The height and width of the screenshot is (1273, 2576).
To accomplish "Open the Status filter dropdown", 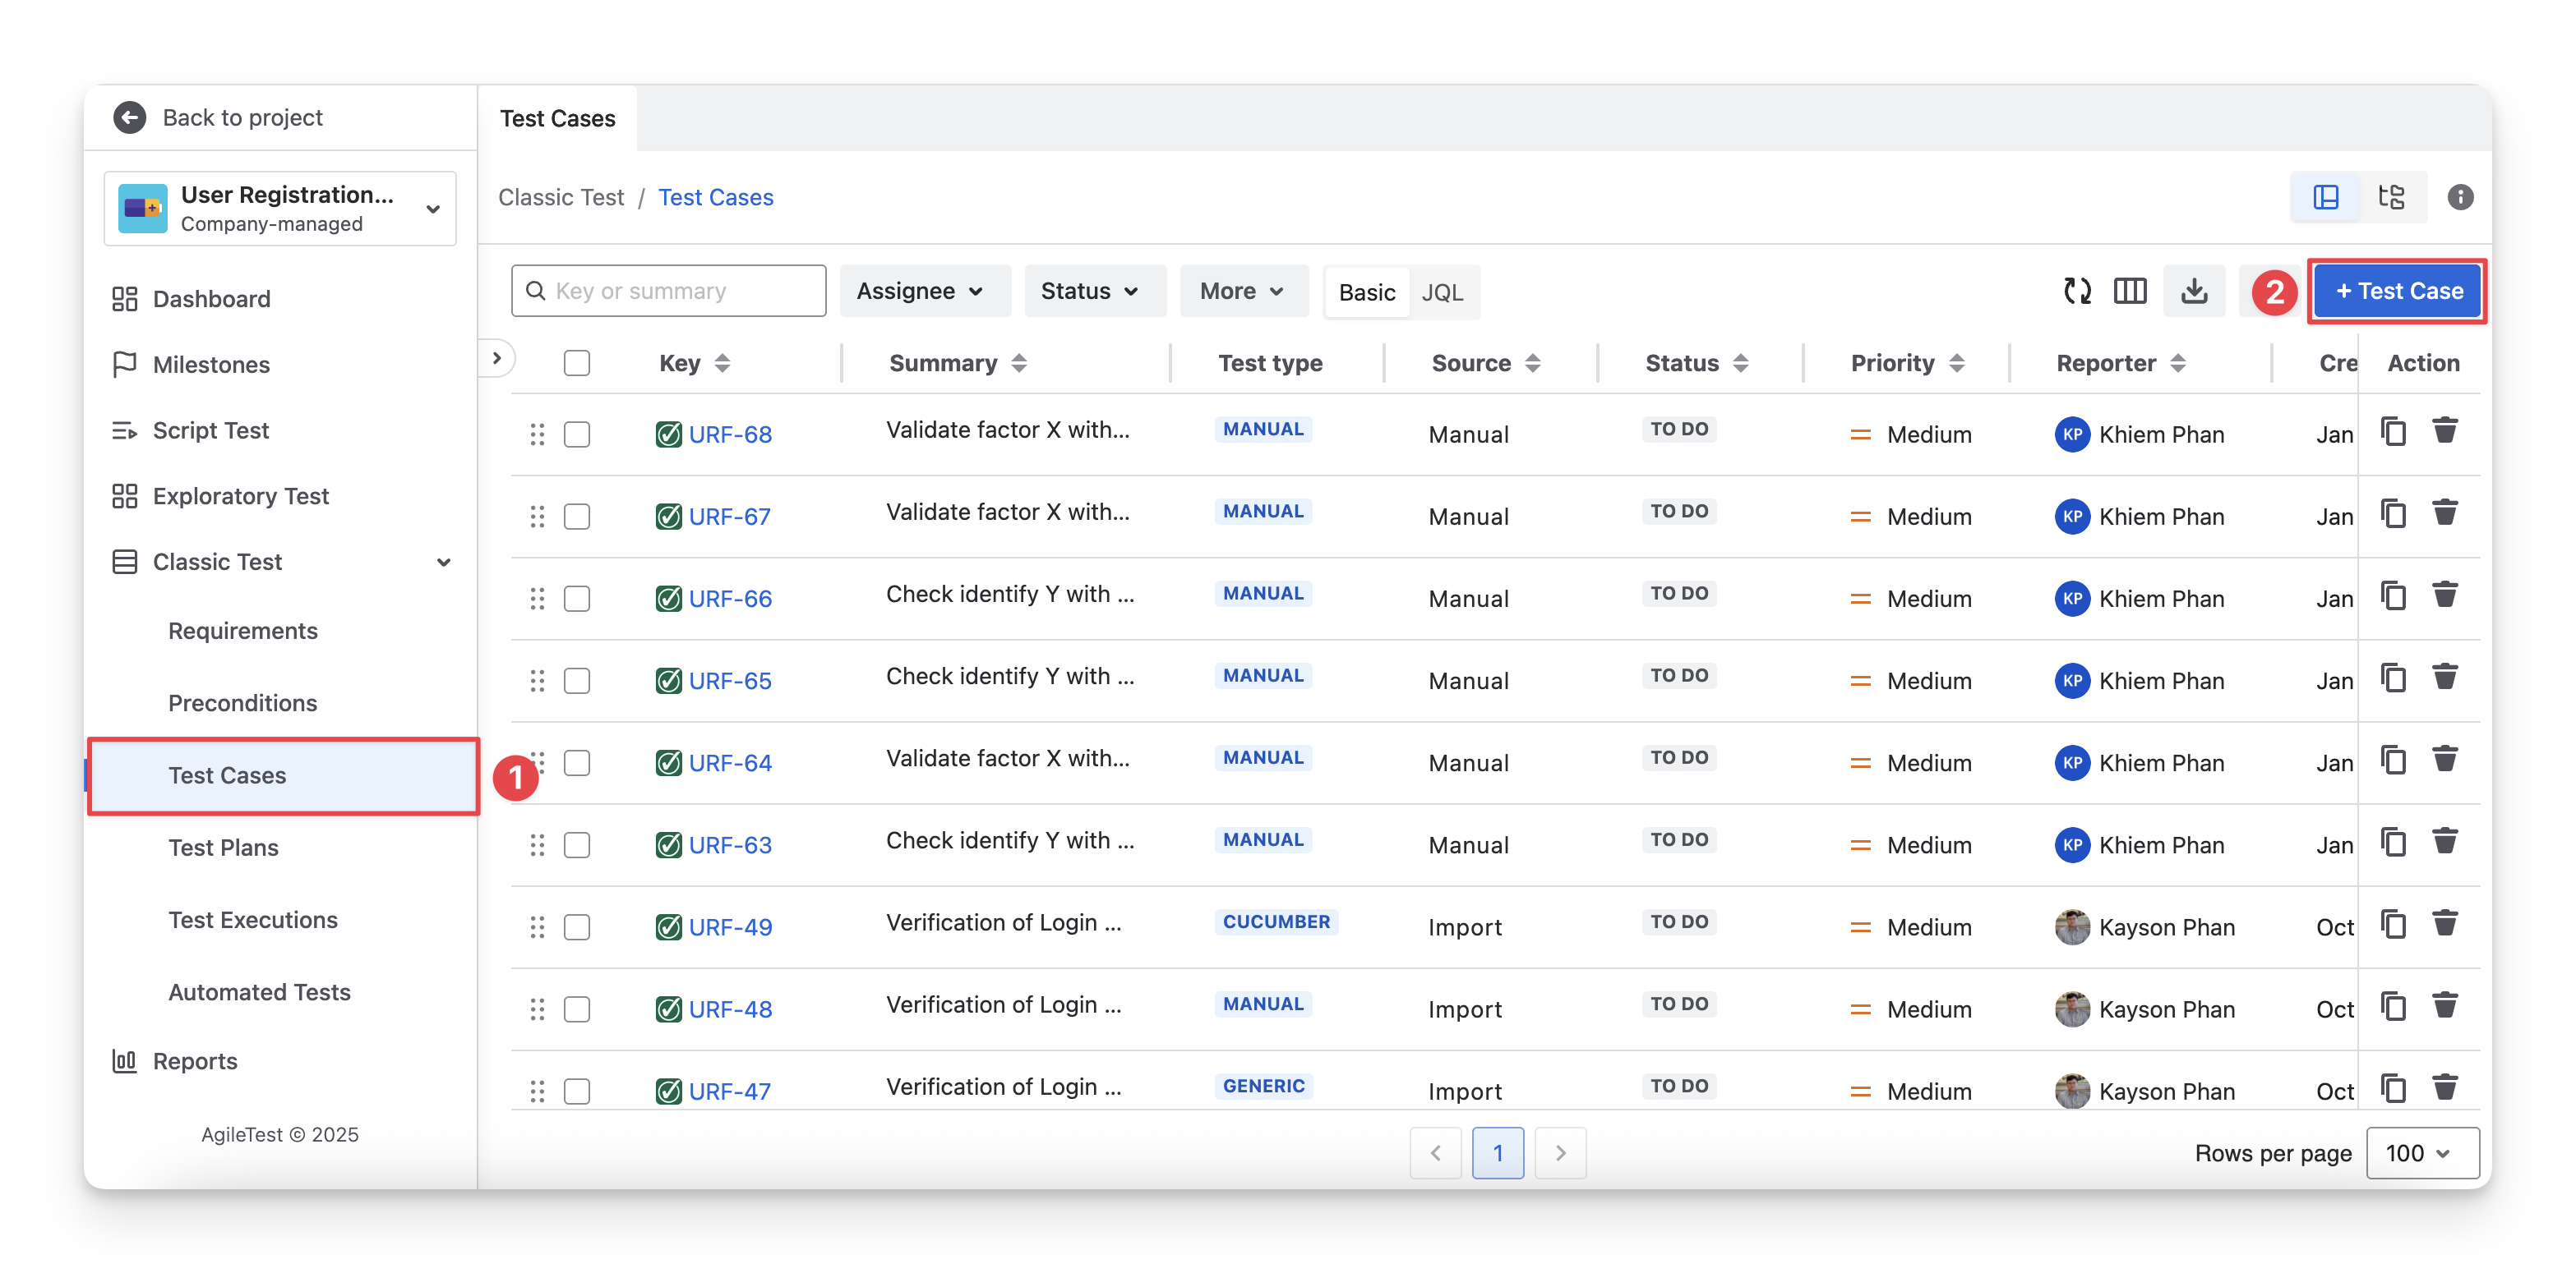I will [x=1091, y=291].
